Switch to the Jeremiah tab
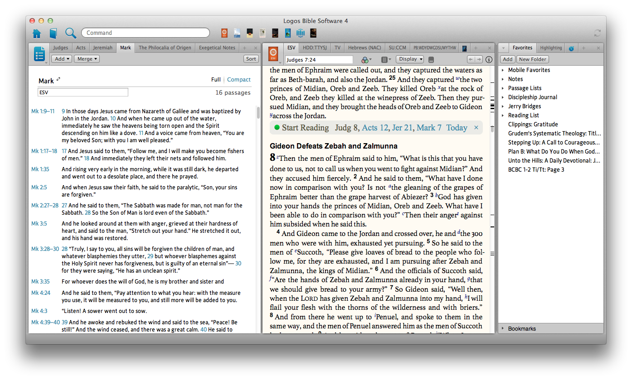 coord(103,48)
